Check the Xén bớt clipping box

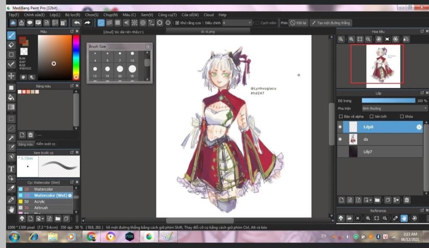point(371,116)
